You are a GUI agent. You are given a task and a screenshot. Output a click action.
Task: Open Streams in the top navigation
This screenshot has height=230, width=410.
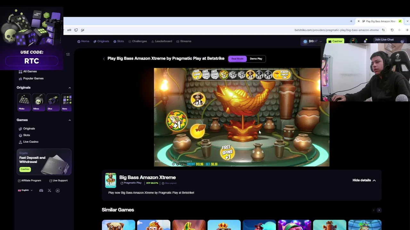[x=184, y=41]
